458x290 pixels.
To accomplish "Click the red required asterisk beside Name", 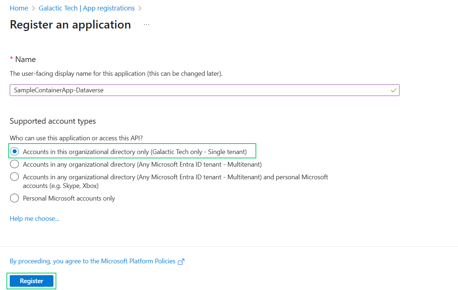I will (12, 60).
